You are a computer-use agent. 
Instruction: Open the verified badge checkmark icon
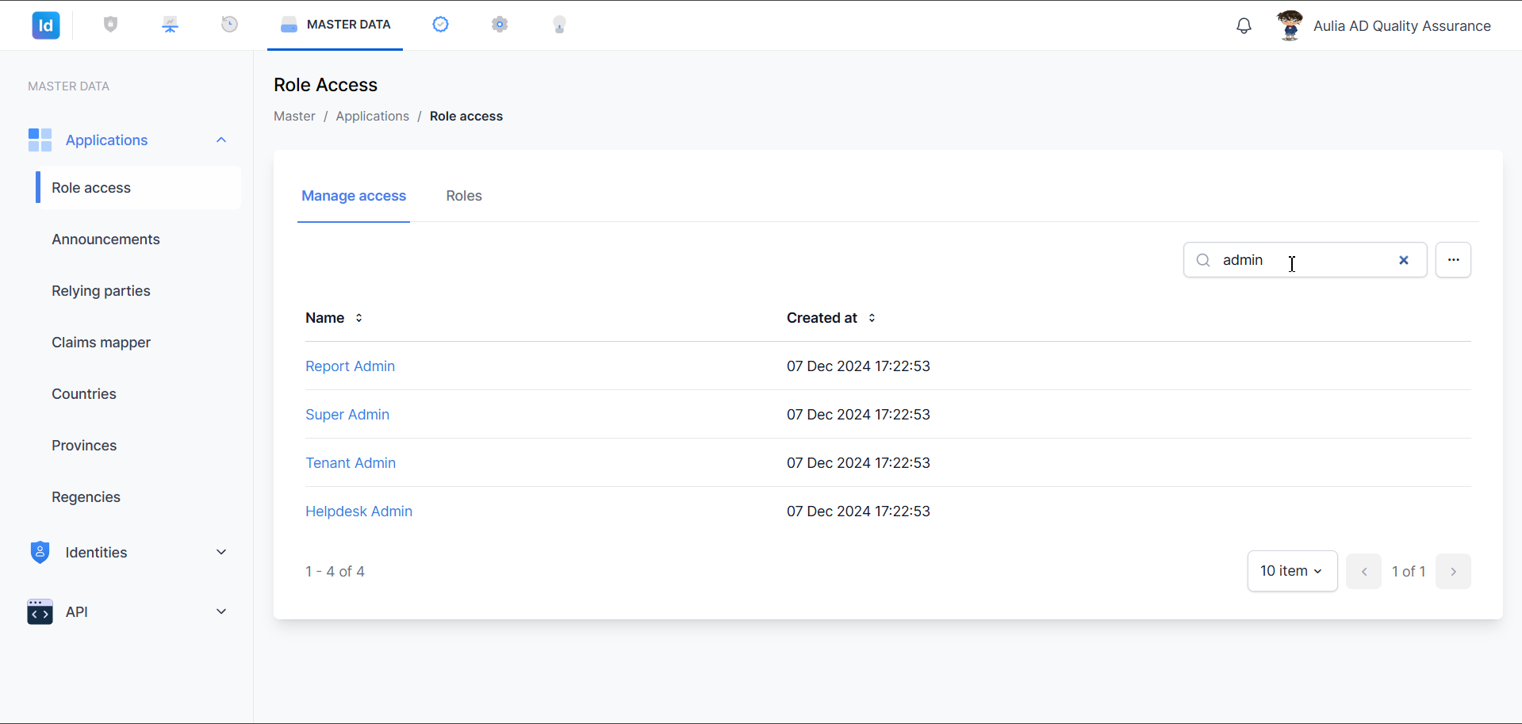440,25
